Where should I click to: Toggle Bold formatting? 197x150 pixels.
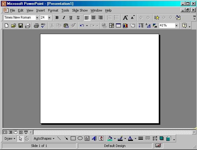57,18
